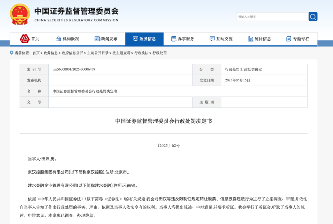Type in the keyword search field
This screenshot has width=333, height=224.
[272, 17]
